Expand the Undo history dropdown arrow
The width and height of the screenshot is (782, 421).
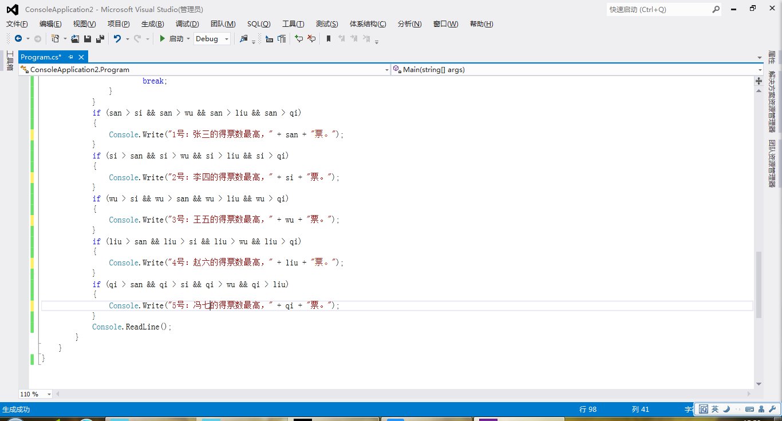tap(127, 39)
